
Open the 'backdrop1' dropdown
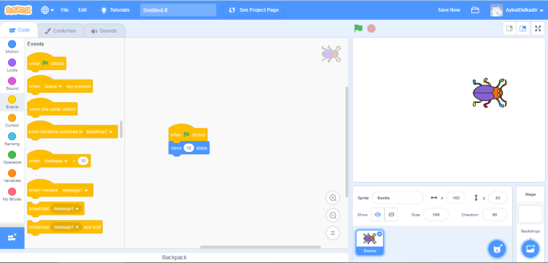(x=99, y=131)
